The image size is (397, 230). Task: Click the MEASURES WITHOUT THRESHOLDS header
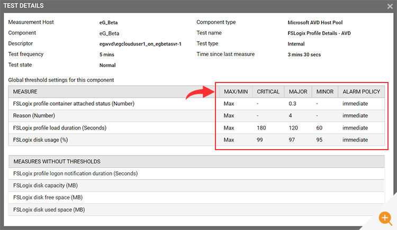coord(196,161)
